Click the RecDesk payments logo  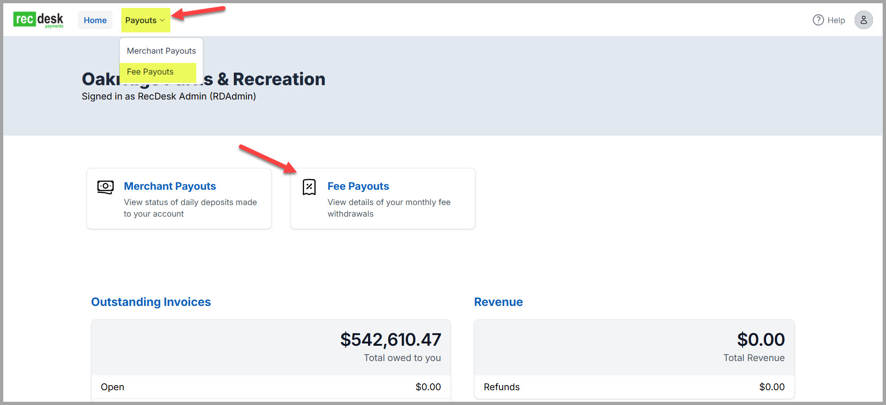[38, 20]
